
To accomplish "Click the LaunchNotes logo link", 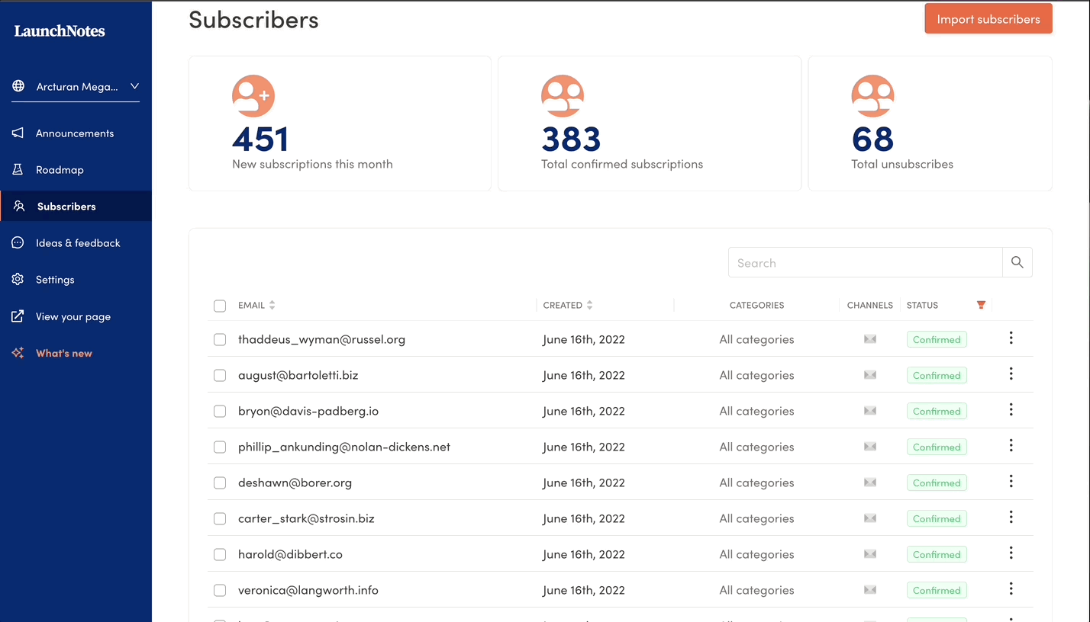I will [60, 31].
